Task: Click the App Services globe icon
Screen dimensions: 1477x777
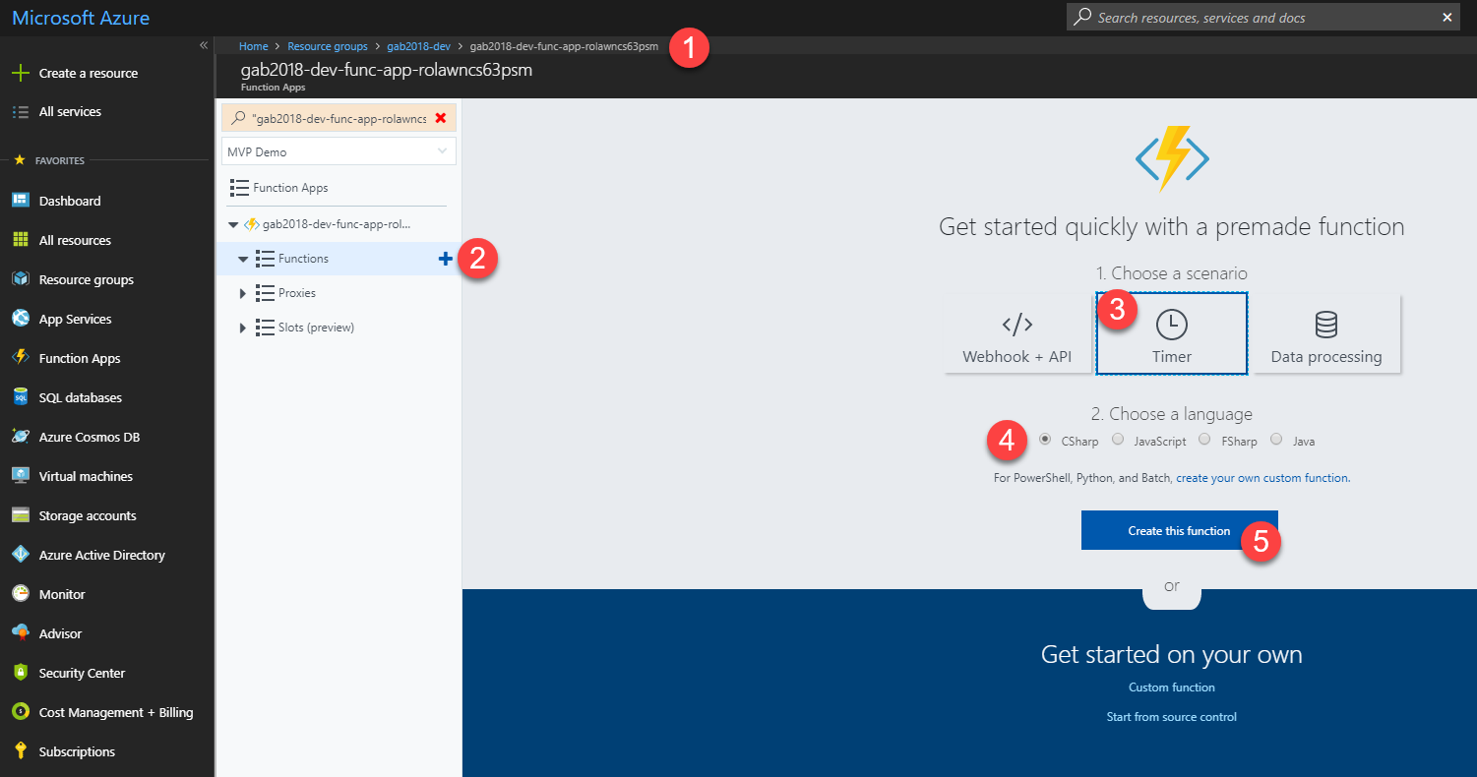Action: [20, 319]
